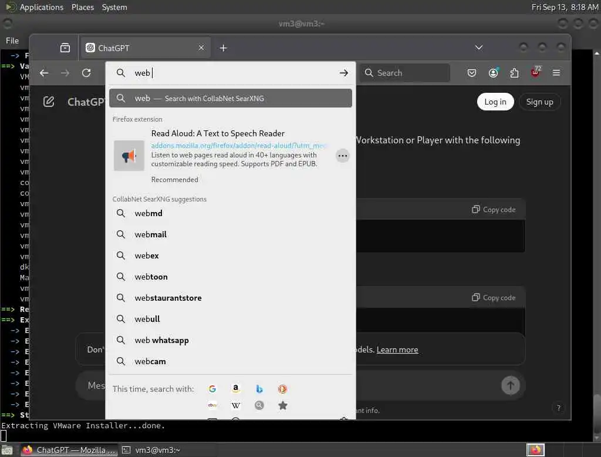601x457 pixels.
Task: Click the address bar containing 'web'
Action: click(x=230, y=73)
